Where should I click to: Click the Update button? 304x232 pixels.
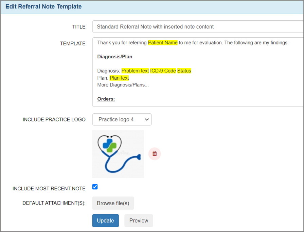[105, 220]
